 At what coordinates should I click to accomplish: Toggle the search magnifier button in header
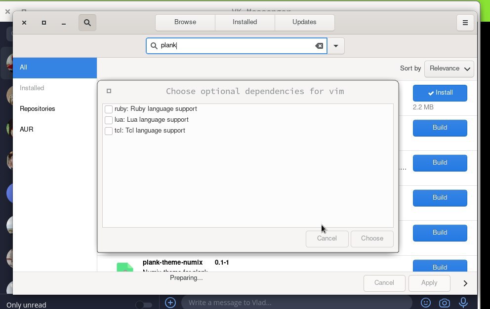click(x=87, y=23)
